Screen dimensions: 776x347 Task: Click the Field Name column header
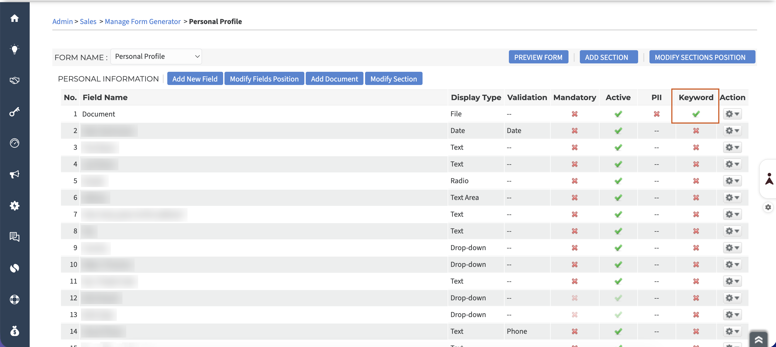pyautogui.click(x=105, y=97)
